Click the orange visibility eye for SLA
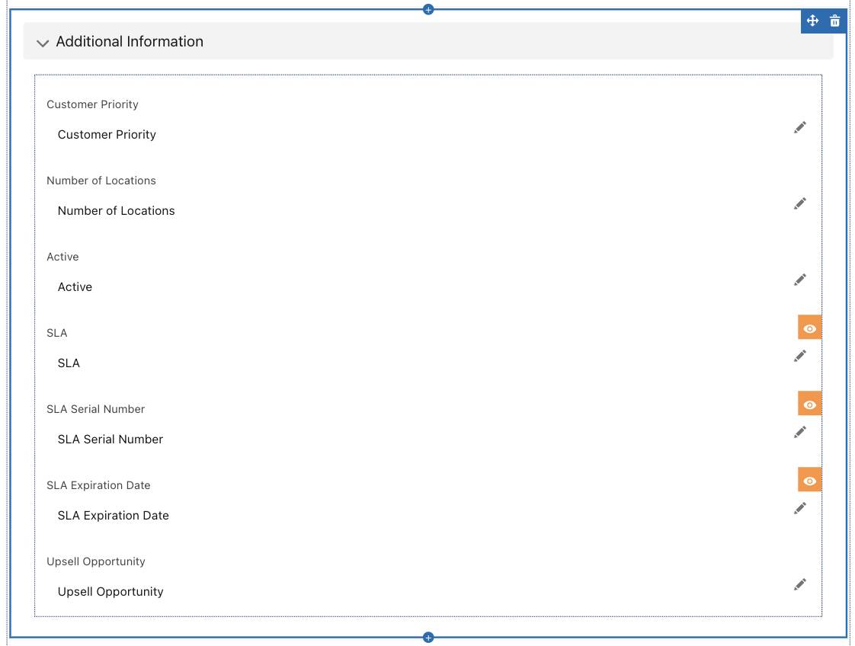 click(810, 328)
